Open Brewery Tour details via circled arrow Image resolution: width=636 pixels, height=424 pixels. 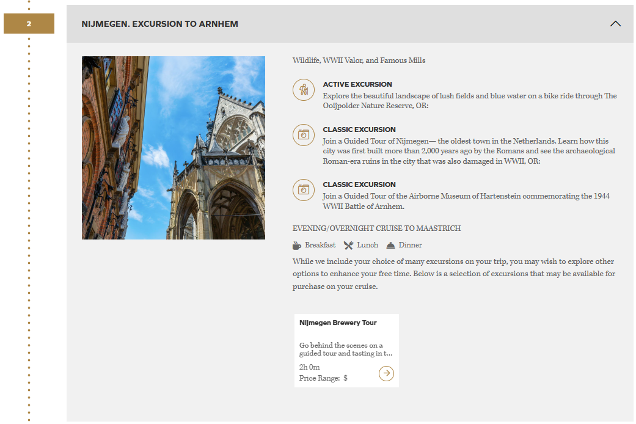pos(386,373)
